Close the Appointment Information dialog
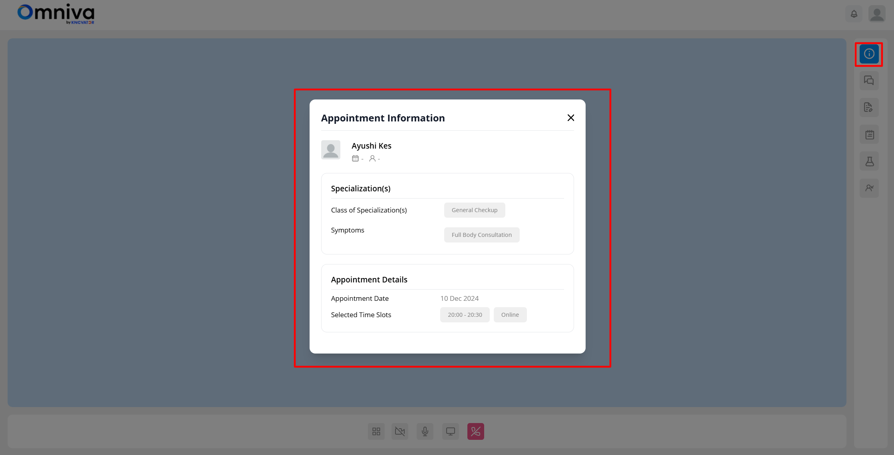 (x=570, y=118)
